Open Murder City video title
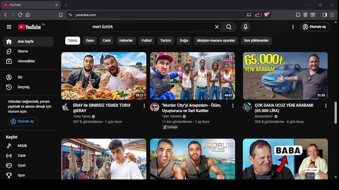 tap(191, 108)
